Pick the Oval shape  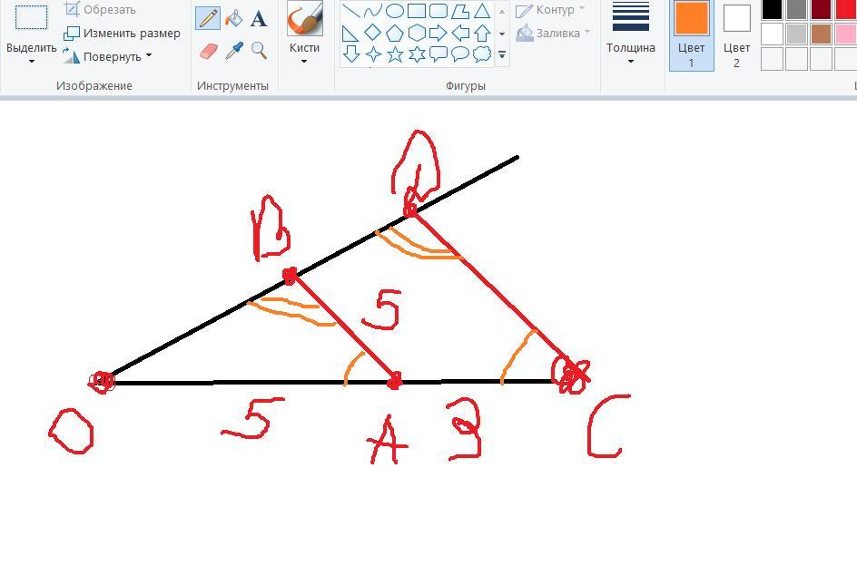point(395,10)
